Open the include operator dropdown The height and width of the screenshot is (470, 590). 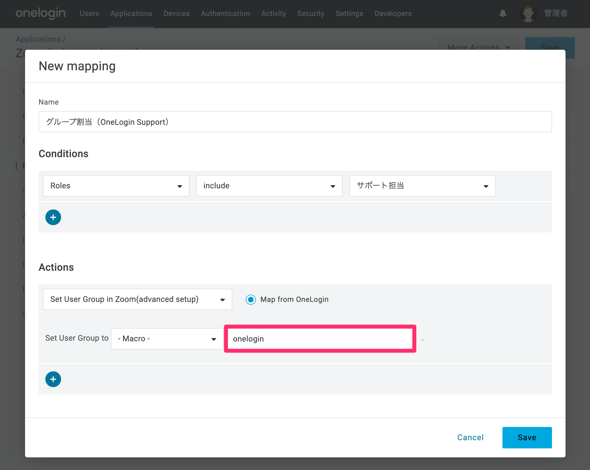269,186
